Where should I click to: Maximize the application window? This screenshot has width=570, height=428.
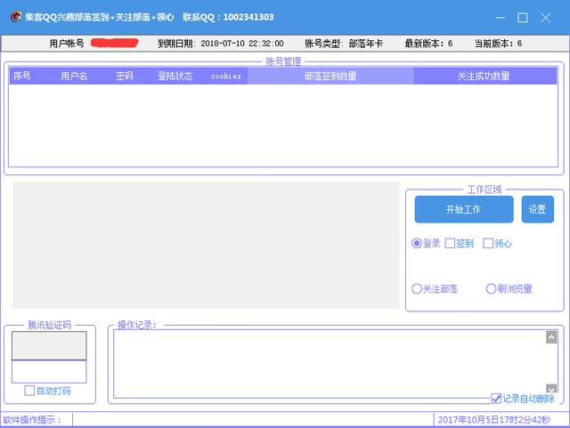point(523,17)
